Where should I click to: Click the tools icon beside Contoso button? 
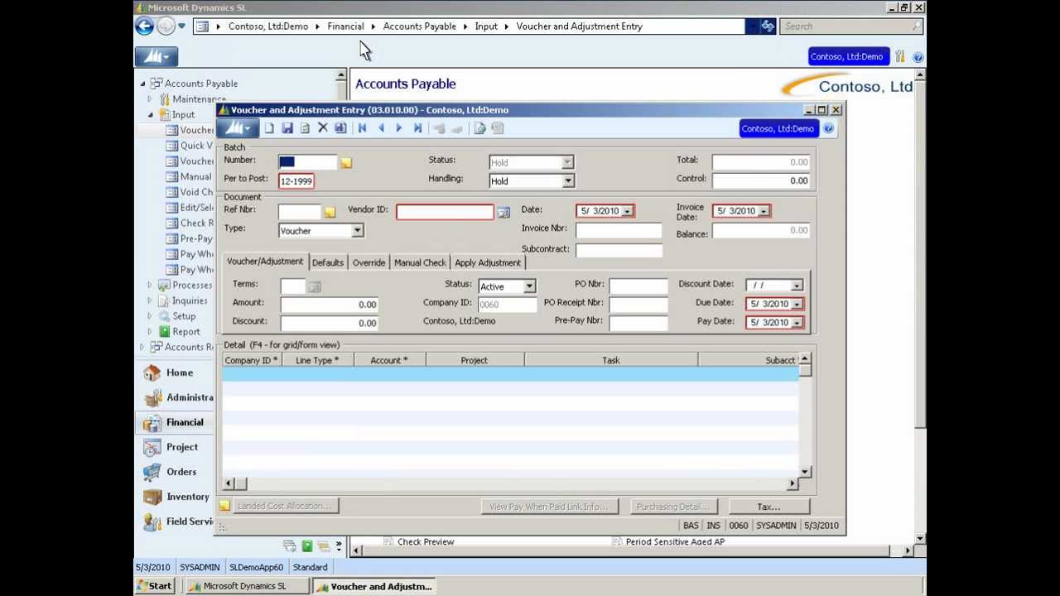pyautogui.click(x=899, y=57)
